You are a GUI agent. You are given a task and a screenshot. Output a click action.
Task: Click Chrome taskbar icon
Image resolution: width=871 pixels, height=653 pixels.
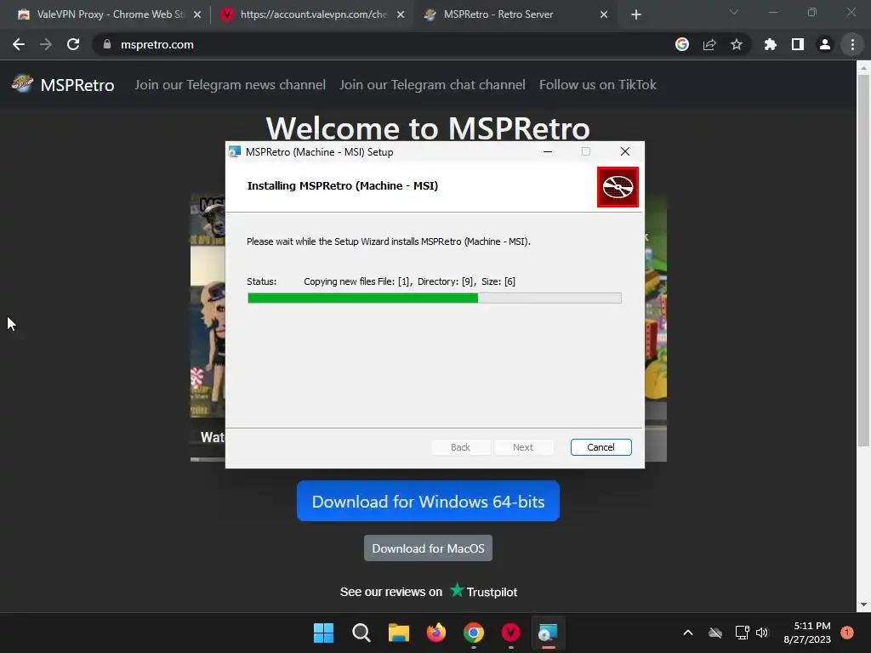pos(473,633)
